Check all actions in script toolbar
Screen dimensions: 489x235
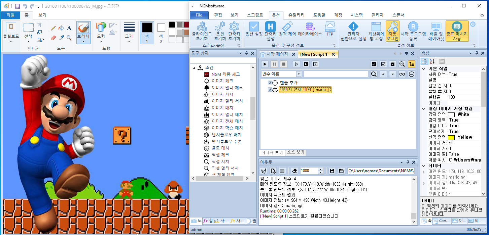374,64
